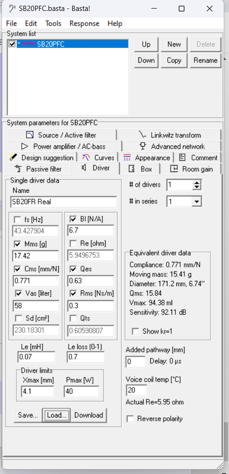Click the Qes value field 0.63
Image resolution: width=229 pixels, height=474 pixels.
point(91,281)
